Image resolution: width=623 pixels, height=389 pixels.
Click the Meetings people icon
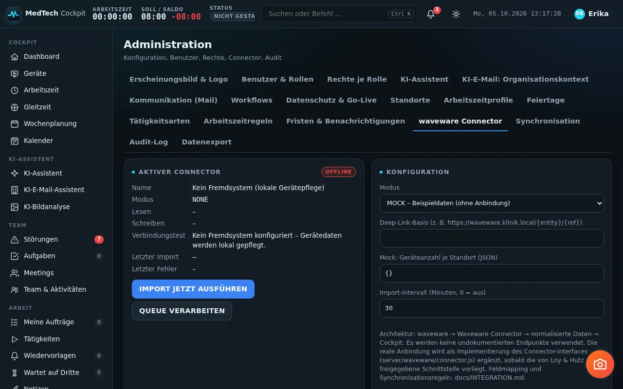(x=15, y=273)
